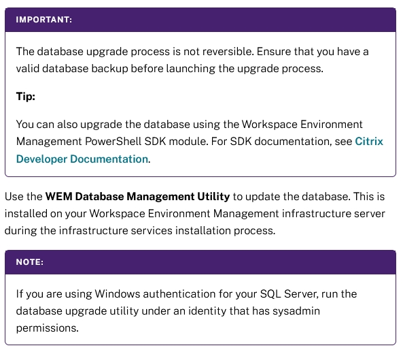This screenshot has height=350, width=403.
Task: Click the 'For SDK documentation, see' text
Action: pos(281,142)
